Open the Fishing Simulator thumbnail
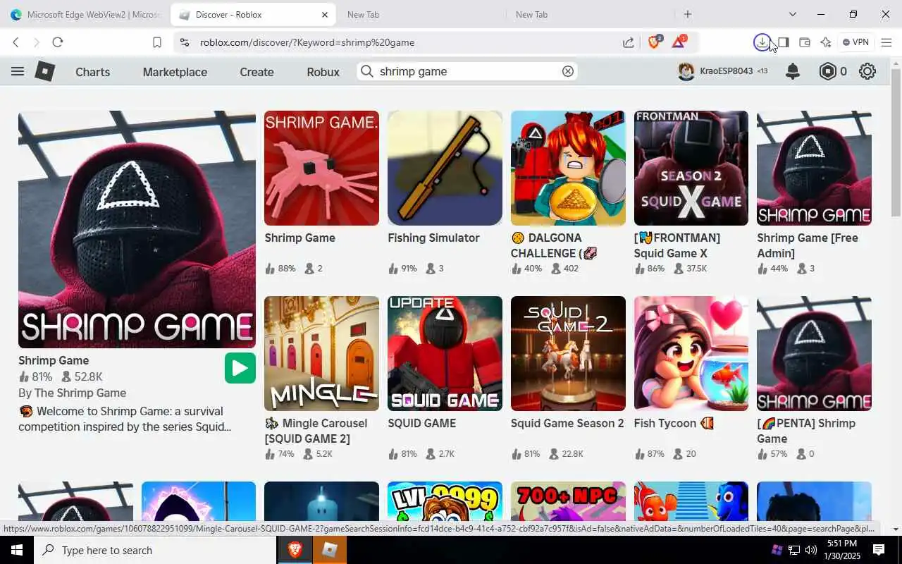 point(445,168)
